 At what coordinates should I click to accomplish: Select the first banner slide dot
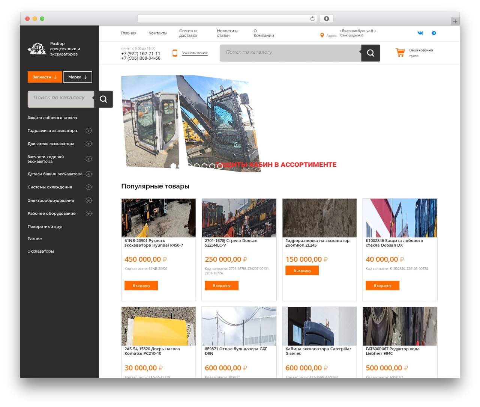tap(173, 166)
